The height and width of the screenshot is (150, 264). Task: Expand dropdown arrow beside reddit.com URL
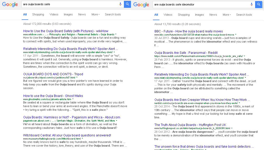click(244, 56)
